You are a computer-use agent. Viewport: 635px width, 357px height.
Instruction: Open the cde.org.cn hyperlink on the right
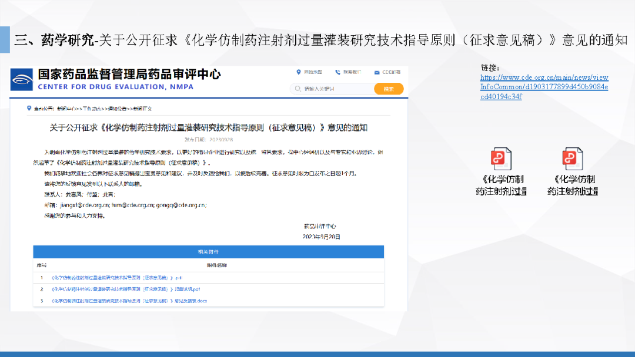(x=544, y=87)
